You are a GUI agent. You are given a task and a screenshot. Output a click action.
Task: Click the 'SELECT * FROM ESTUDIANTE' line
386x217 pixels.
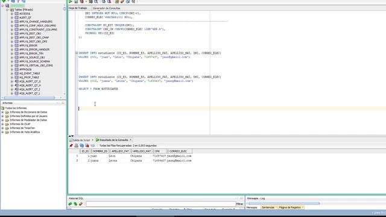point(98,89)
